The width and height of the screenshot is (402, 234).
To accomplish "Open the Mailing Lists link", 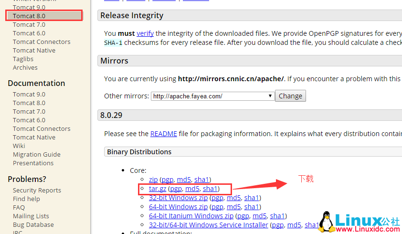I will (x=31, y=216).
